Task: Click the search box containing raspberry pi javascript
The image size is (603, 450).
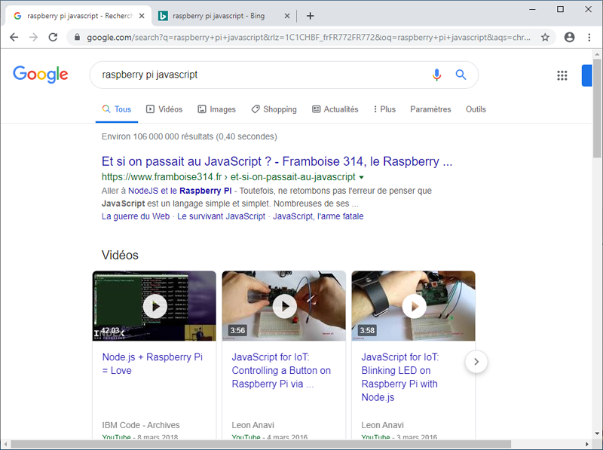Action: click(x=256, y=75)
